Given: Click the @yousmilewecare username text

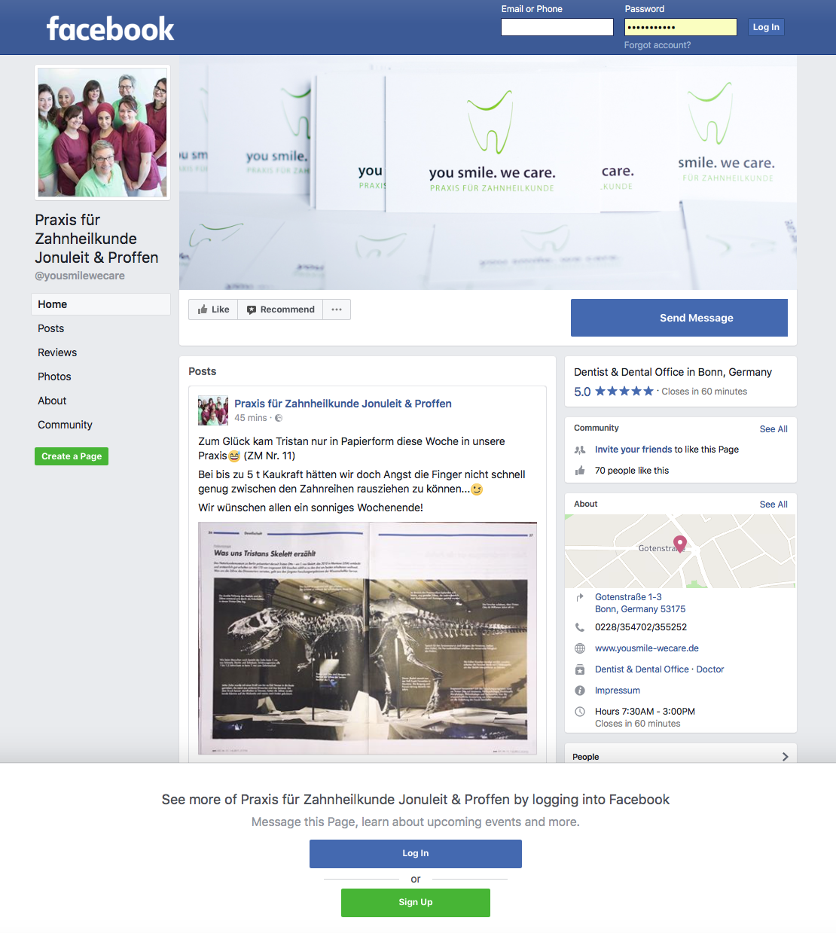Looking at the screenshot, I should [80, 276].
